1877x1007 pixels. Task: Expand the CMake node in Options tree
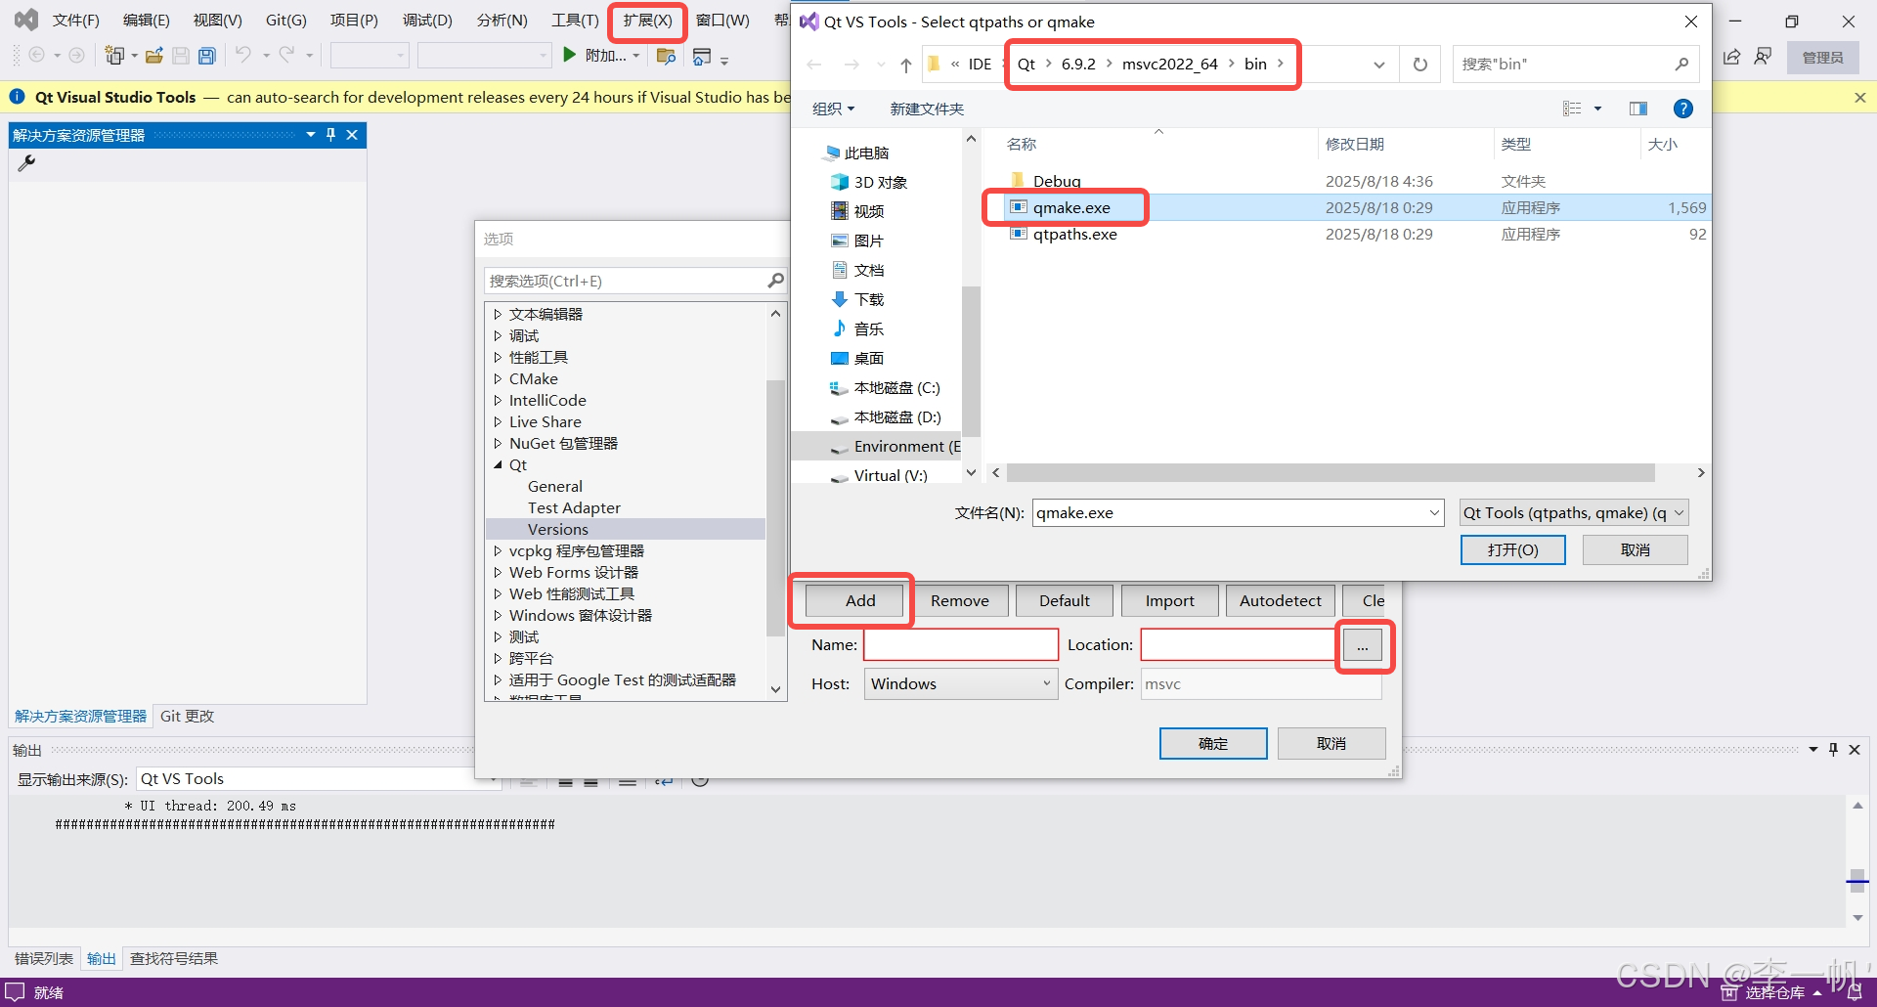pos(498,378)
